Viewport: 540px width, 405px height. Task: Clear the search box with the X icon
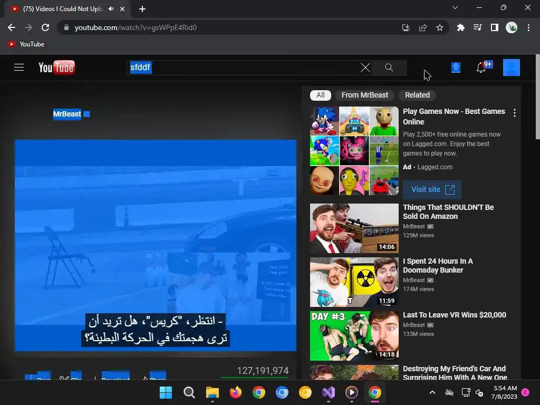pos(365,67)
